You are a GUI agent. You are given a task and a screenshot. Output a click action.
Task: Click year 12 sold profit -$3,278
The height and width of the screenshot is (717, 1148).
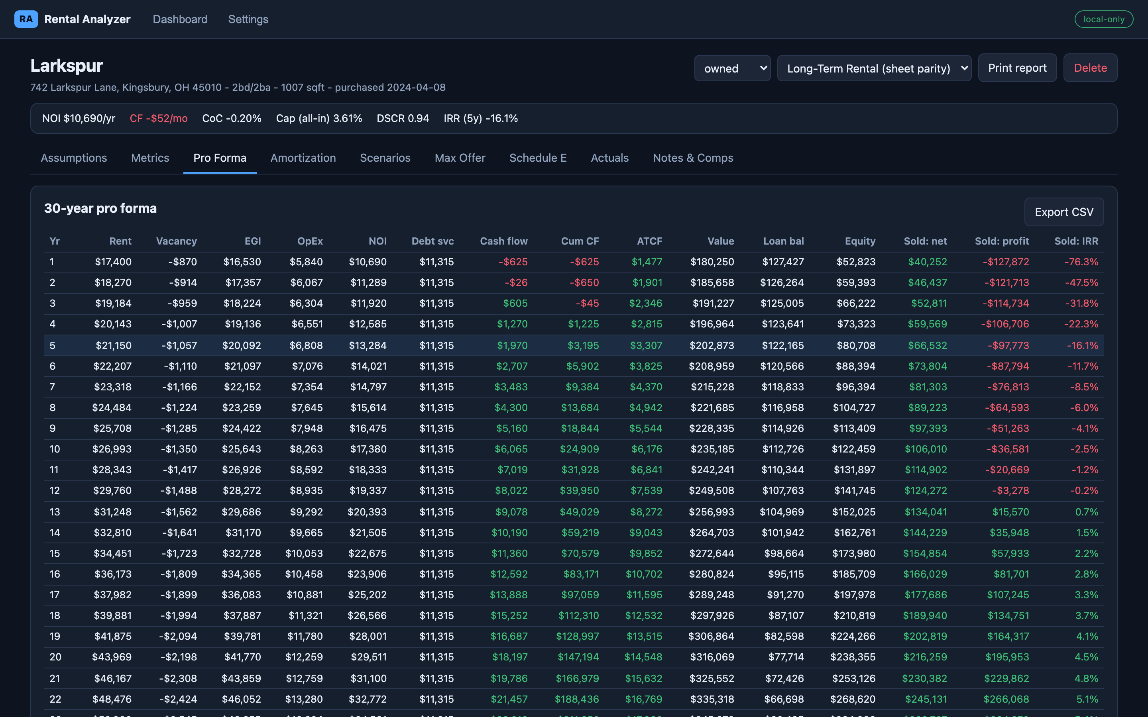coord(1010,490)
